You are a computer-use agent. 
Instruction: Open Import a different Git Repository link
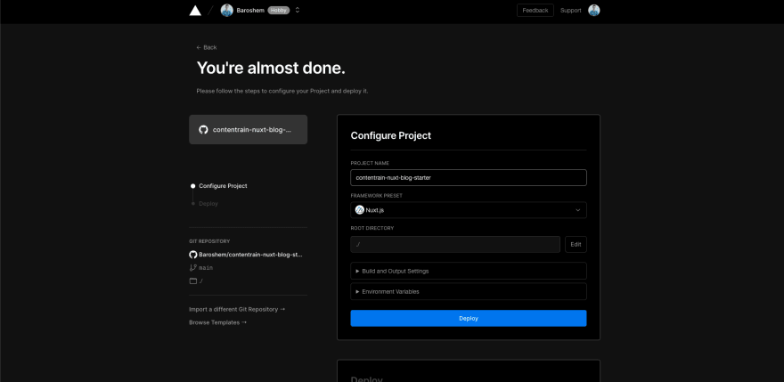(x=237, y=310)
